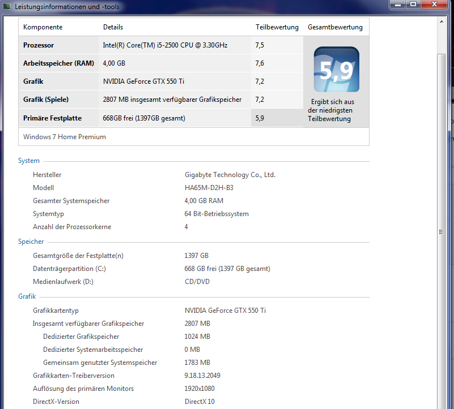Click the Speicher section heading
This screenshot has height=409, width=454.
pyautogui.click(x=31, y=242)
